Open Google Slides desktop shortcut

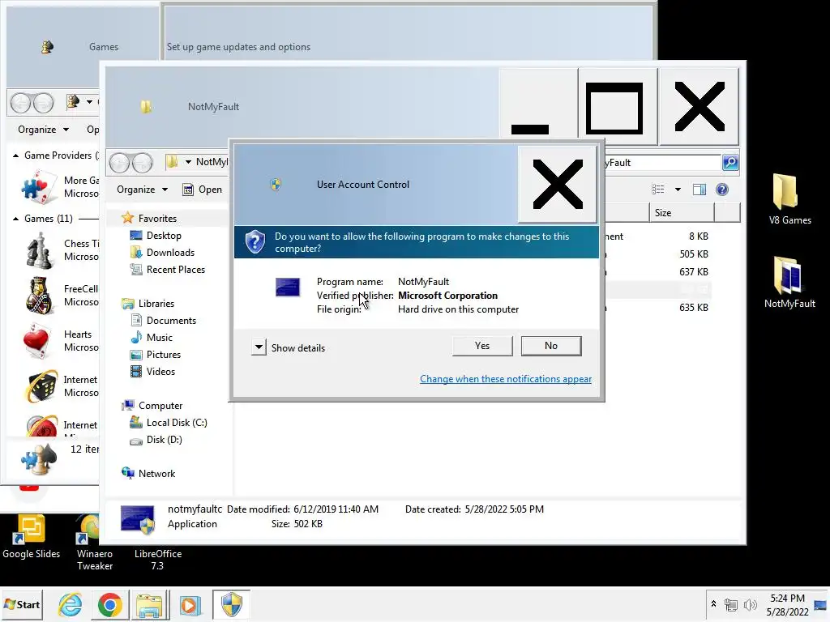click(x=32, y=537)
